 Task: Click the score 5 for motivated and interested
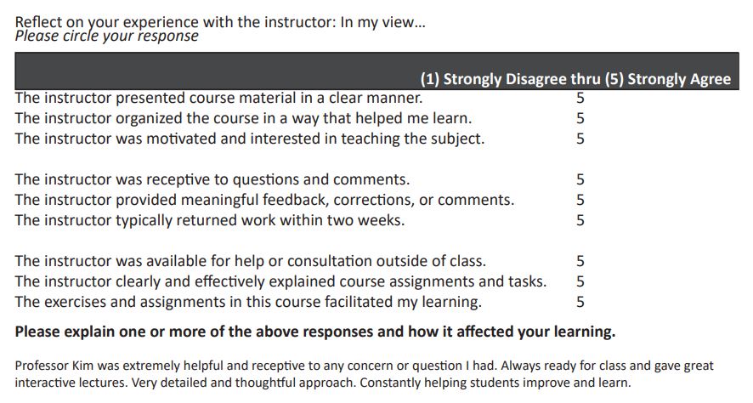coord(580,139)
